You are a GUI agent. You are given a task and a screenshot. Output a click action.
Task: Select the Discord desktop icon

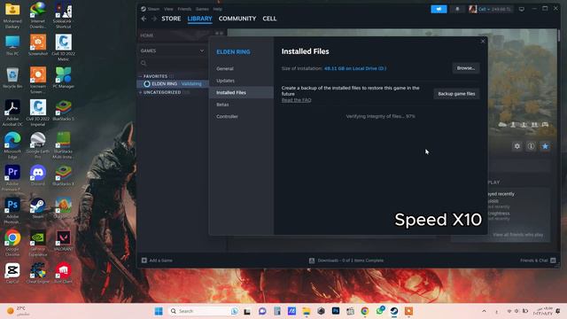38,175
